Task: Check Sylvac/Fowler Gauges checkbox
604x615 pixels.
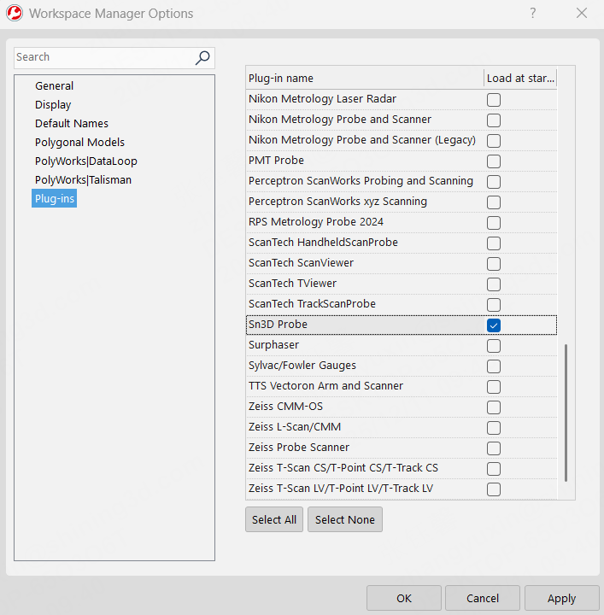Action: [494, 366]
